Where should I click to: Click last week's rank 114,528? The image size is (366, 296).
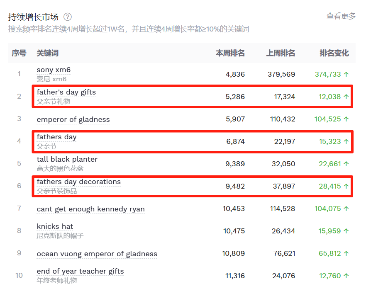[283, 209]
